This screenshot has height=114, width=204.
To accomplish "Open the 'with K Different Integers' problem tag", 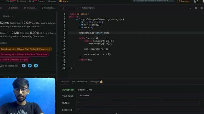I will [x=15, y=60].
